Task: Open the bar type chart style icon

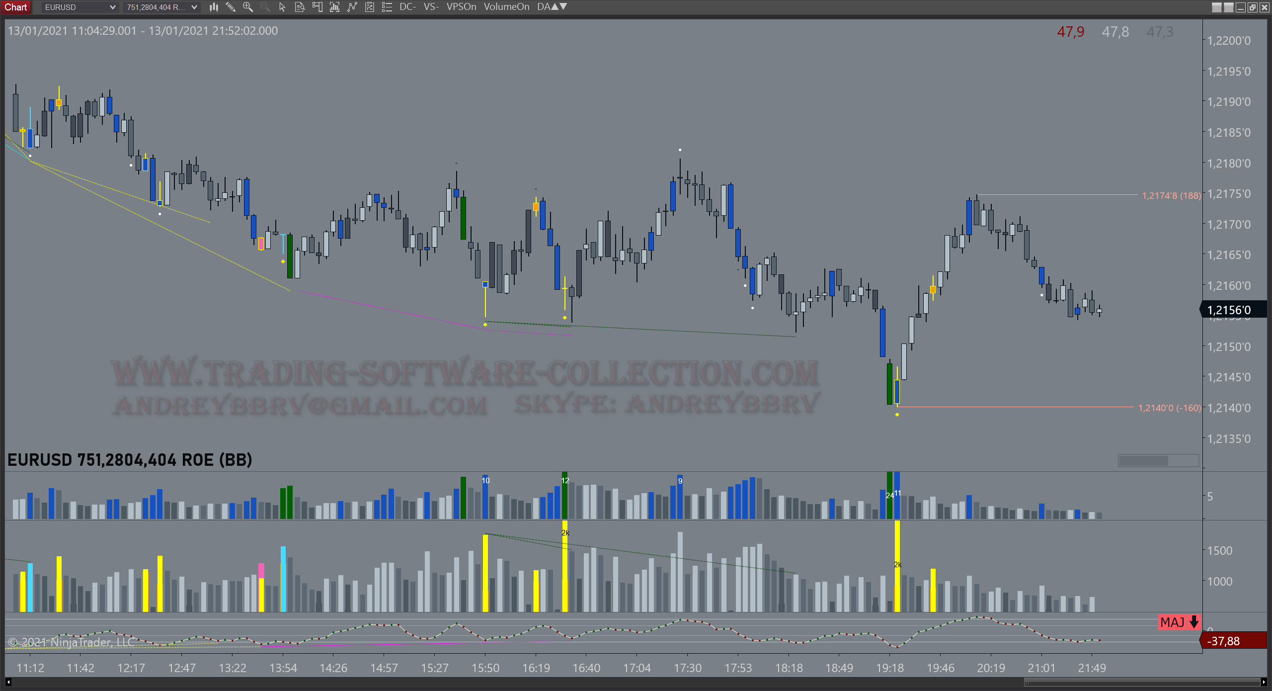Action: [x=214, y=7]
